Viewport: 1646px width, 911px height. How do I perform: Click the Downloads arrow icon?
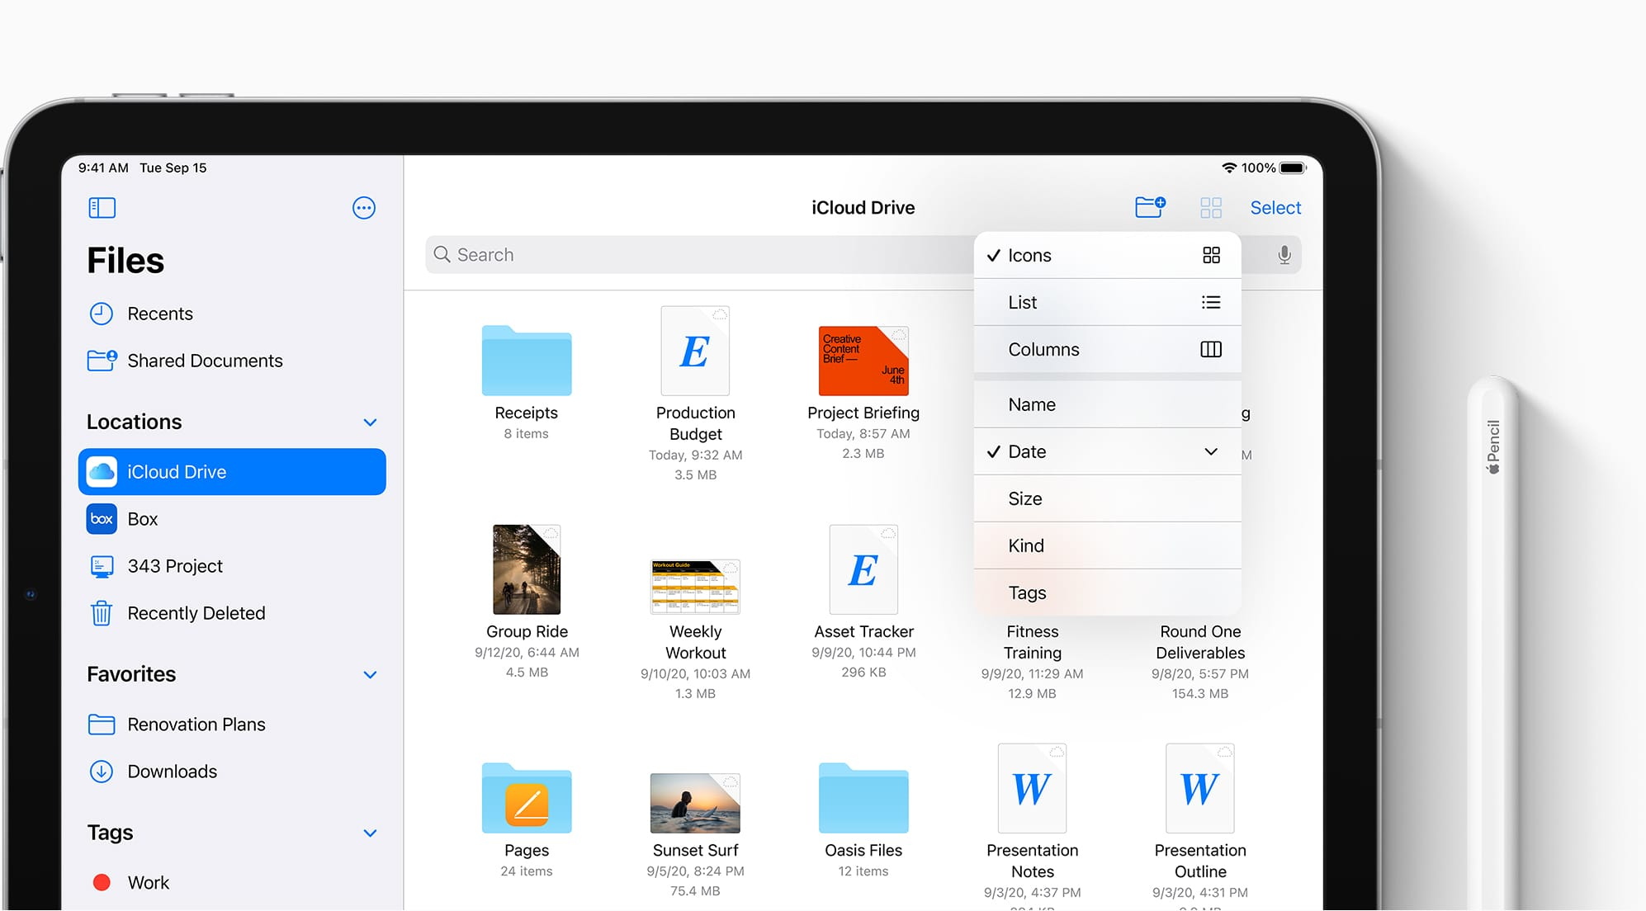tap(101, 772)
